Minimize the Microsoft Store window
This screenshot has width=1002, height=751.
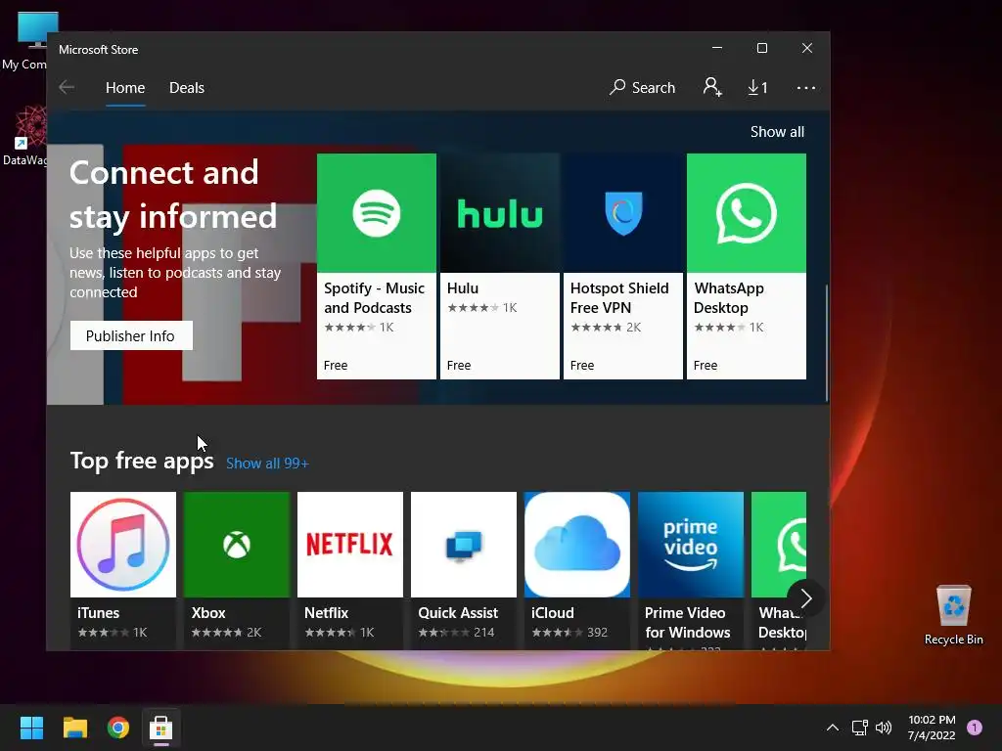tap(717, 48)
